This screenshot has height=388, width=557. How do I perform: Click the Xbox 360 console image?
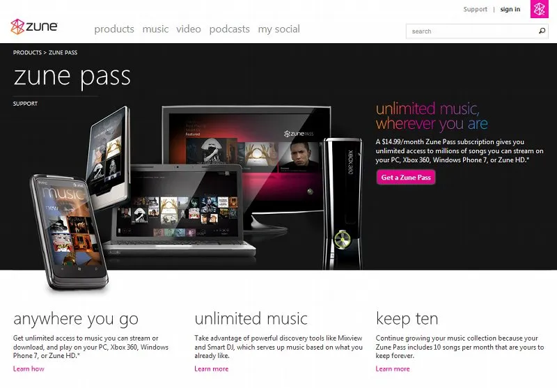tap(342, 203)
